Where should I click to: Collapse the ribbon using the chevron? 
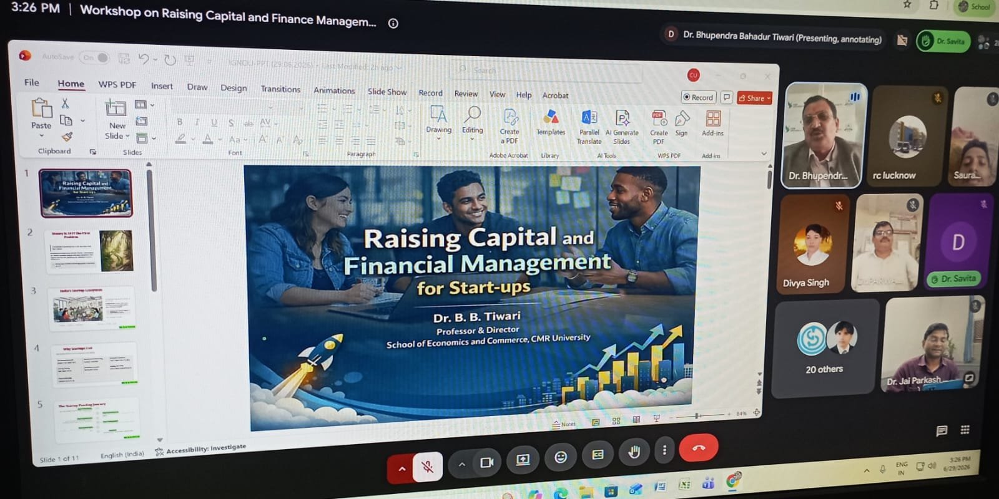click(x=763, y=153)
